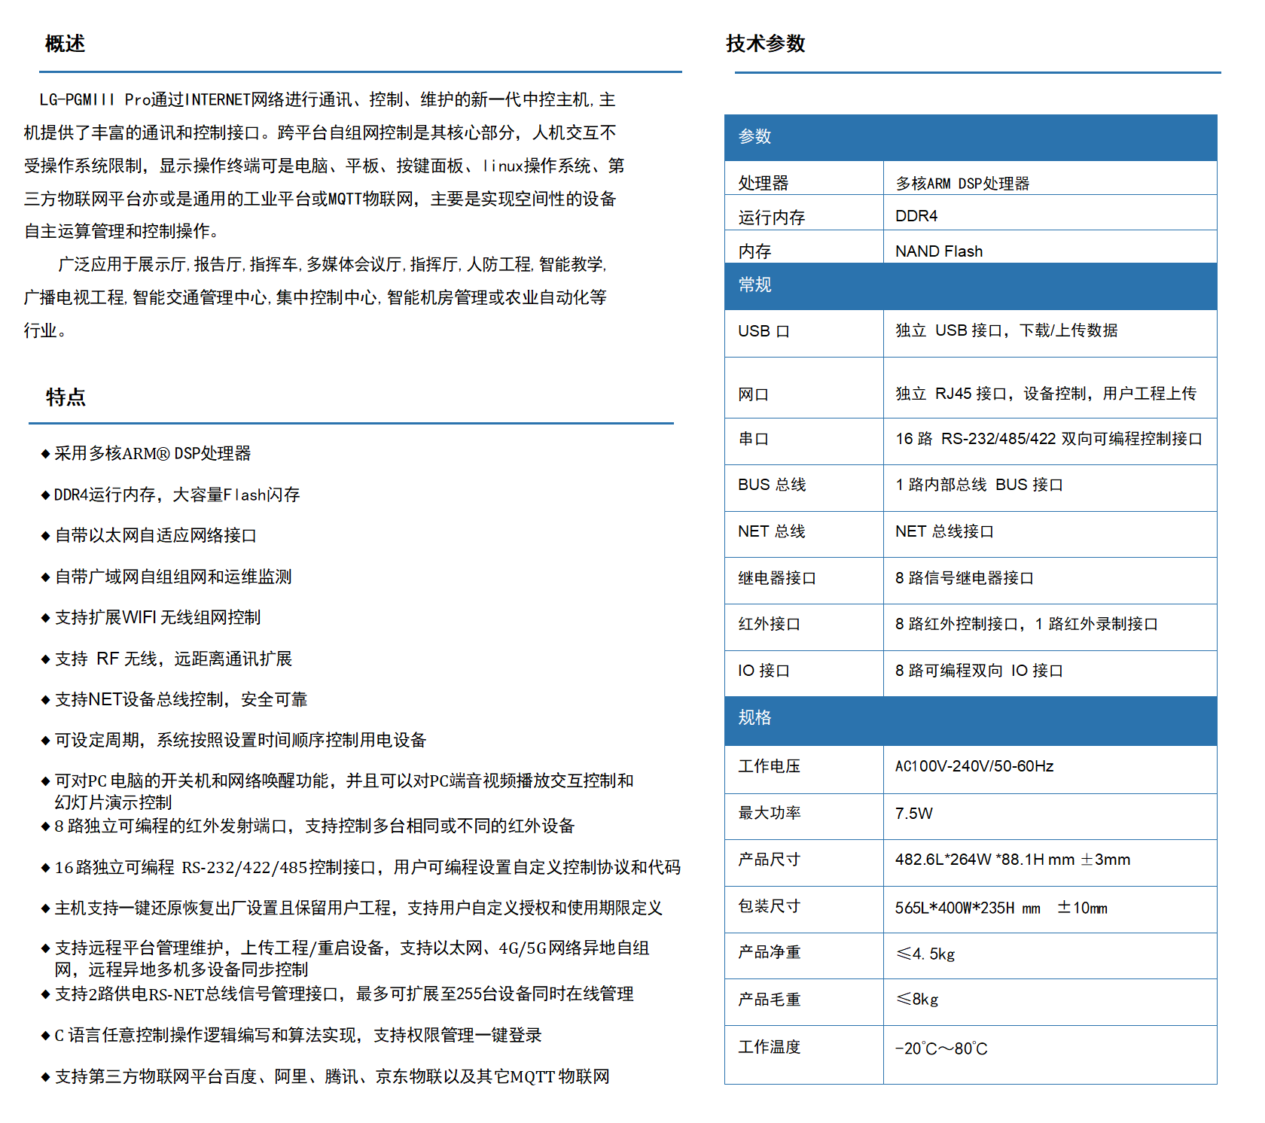Click the 7.5W maximum power value

pyautogui.click(x=913, y=814)
